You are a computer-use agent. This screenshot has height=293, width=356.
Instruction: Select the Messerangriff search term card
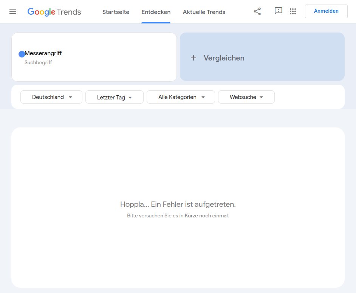(94, 57)
